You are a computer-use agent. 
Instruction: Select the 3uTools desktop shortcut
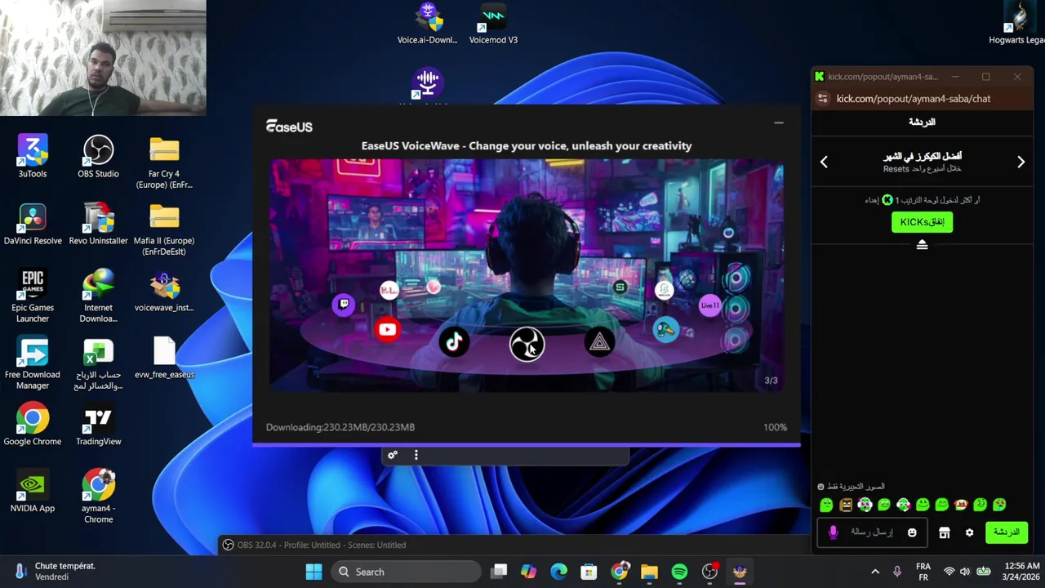33,156
